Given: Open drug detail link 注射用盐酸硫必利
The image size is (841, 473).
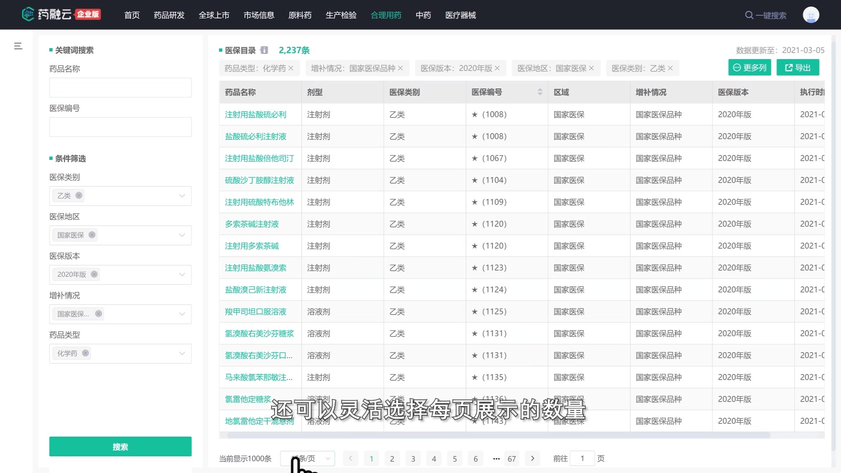Looking at the screenshot, I should click(x=255, y=114).
